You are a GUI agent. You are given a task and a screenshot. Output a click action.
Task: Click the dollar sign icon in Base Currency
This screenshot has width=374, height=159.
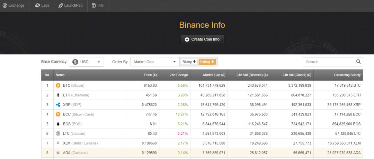coord(75,62)
